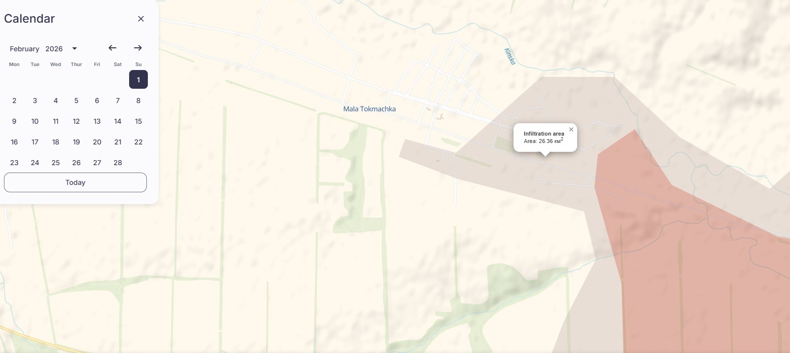790x353 pixels.
Task: Pick February 28 on the calendar
Action: click(118, 163)
